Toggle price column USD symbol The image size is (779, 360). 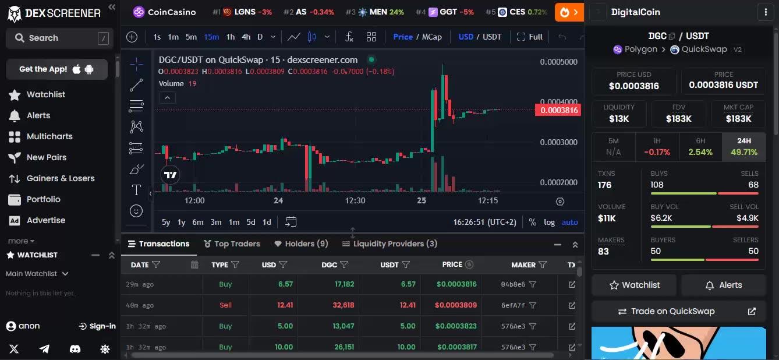469,264
